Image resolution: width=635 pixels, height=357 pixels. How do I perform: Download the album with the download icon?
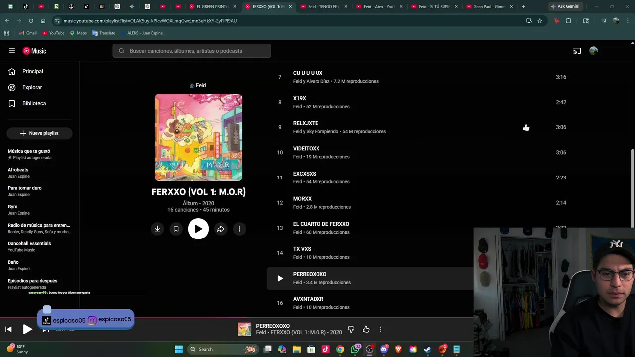point(157,229)
